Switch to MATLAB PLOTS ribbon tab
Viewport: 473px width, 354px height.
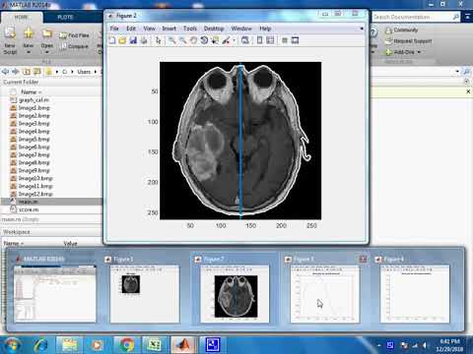coord(65,17)
